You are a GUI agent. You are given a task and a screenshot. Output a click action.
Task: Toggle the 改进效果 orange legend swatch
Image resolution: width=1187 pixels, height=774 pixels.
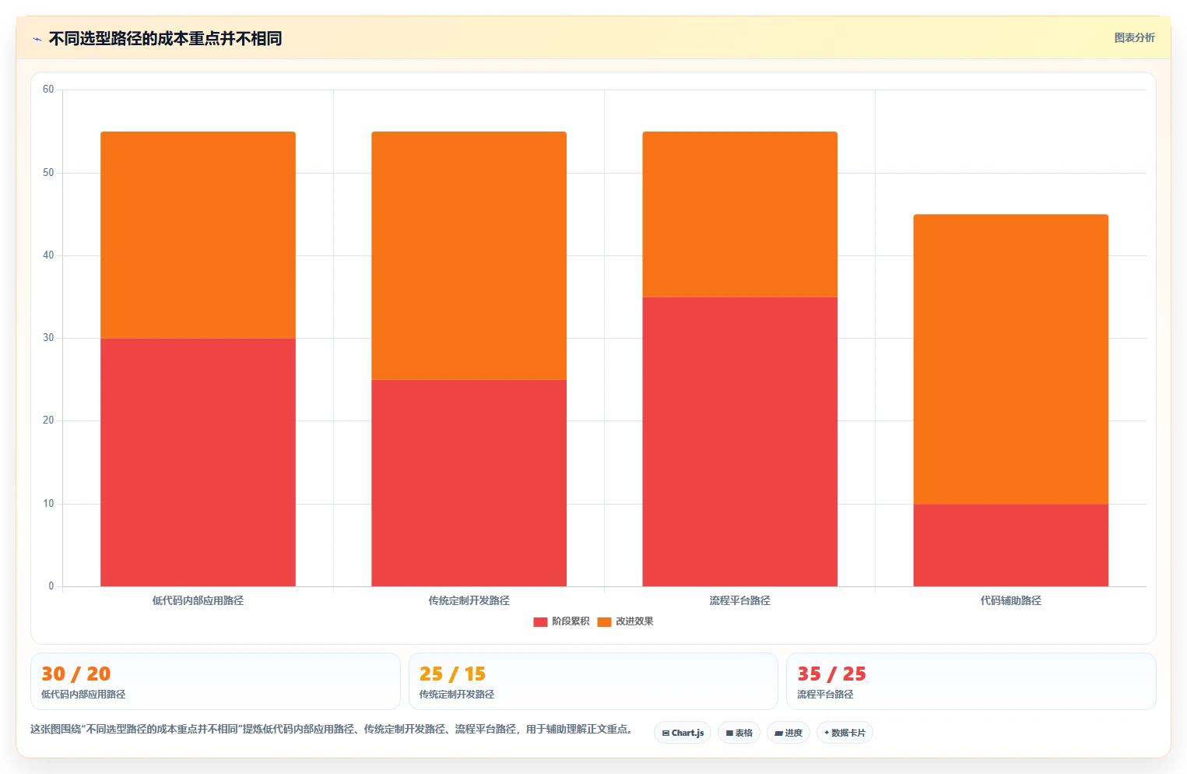tap(604, 621)
